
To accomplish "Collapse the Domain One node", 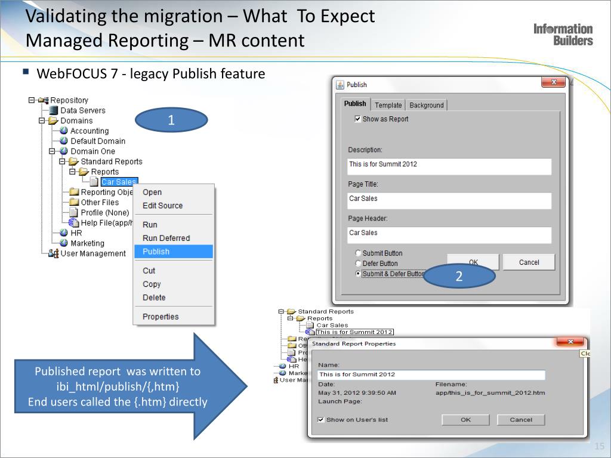I will tap(52, 151).
